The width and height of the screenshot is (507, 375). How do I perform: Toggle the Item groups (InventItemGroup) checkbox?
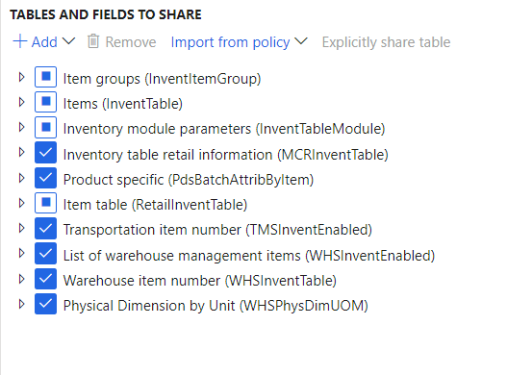click(x=45, y=77)
